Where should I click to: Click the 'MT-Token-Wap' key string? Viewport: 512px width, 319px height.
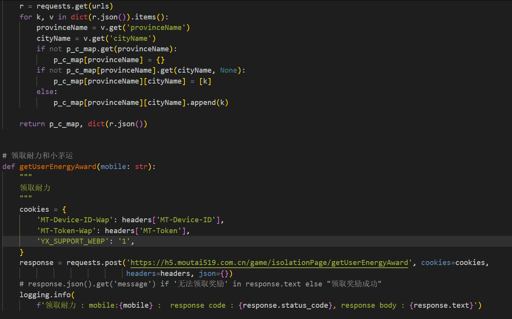tap(66, 231)
